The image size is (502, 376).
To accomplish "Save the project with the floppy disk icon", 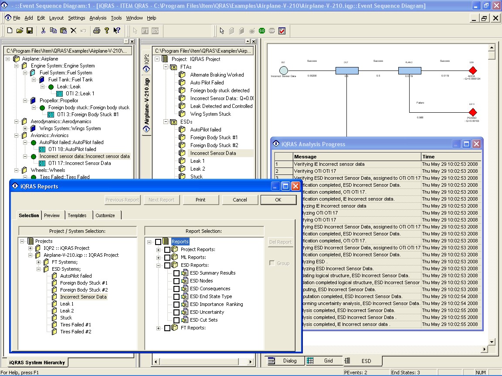I will coord(30,31).
